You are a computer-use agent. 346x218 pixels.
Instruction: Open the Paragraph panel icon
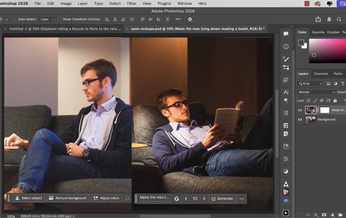[286, 101]
